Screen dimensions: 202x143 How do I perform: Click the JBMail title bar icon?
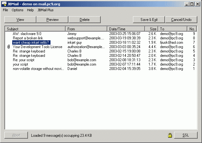coord(4,4)
